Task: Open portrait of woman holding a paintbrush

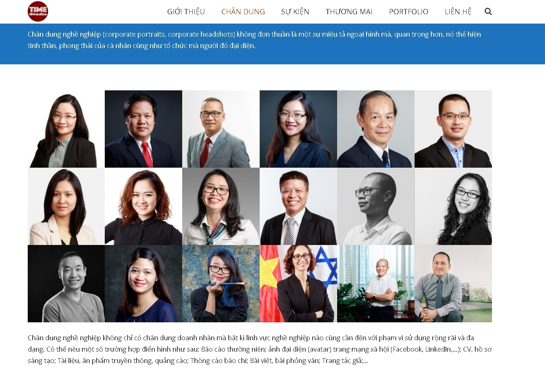Action: (x=221, y=284)
